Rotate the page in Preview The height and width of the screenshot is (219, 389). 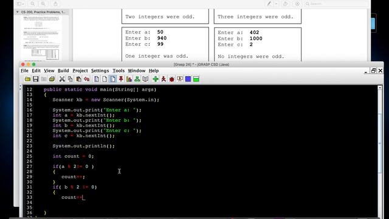coord(285,4)
